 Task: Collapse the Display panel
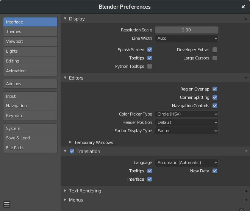point(65,19)
